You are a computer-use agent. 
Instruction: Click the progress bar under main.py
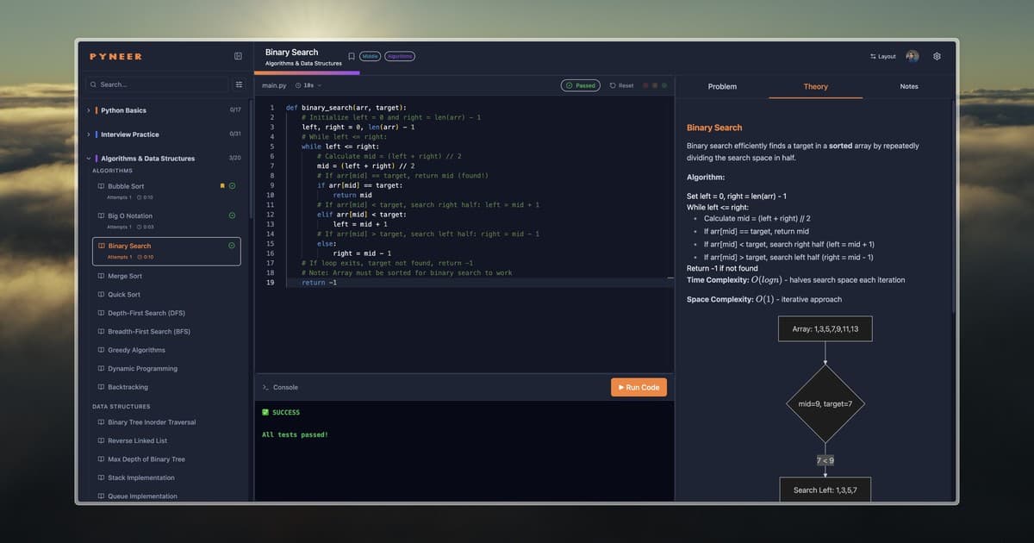[308, 74]
